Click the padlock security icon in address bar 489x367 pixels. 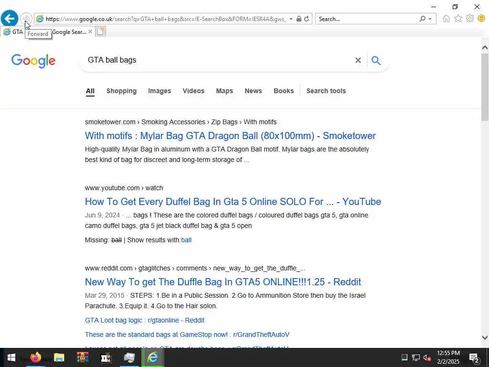(299, 19)
